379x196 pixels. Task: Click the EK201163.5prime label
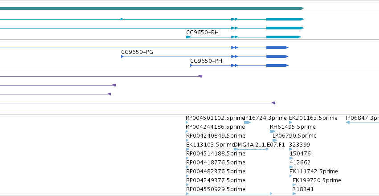[313, 118]
